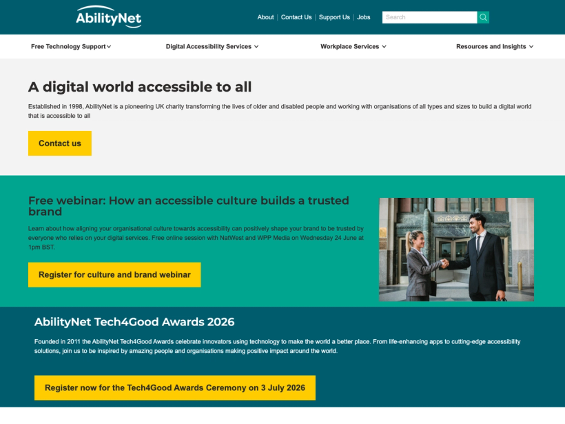
Task: Click the "A digital world accessible to all" heading
Action: 140,87
